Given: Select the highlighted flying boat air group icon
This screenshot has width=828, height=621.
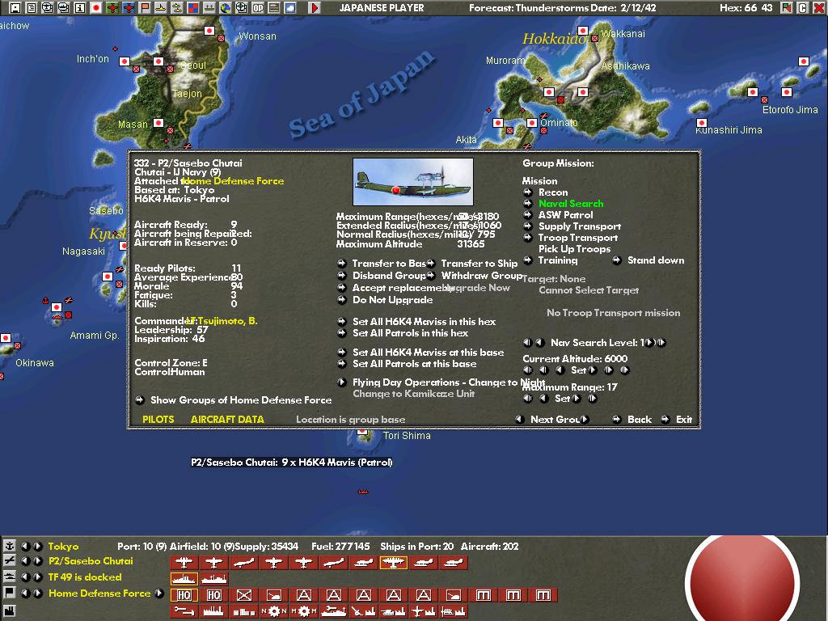Looking at the screenshot, I should pos(394,563).
